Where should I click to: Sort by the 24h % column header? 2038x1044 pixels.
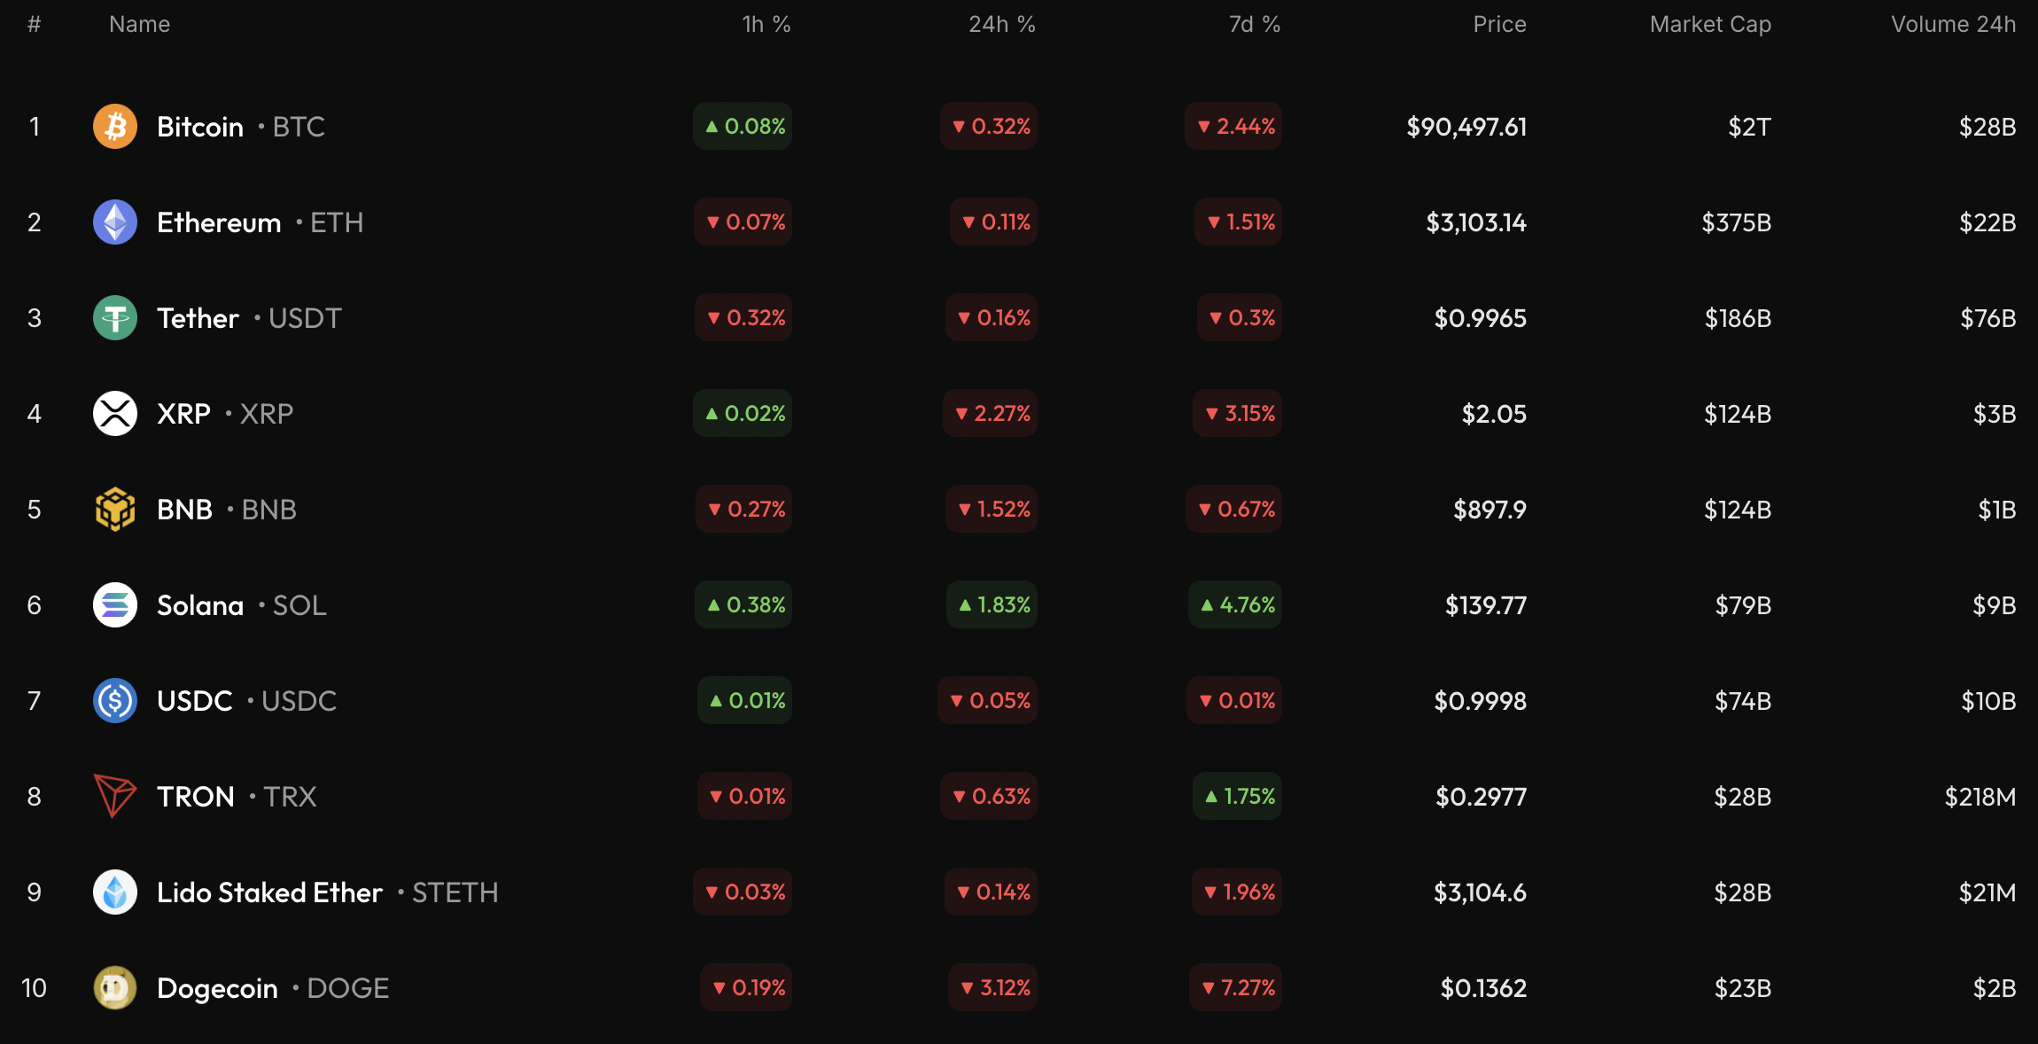click(x=1001, y=25)
